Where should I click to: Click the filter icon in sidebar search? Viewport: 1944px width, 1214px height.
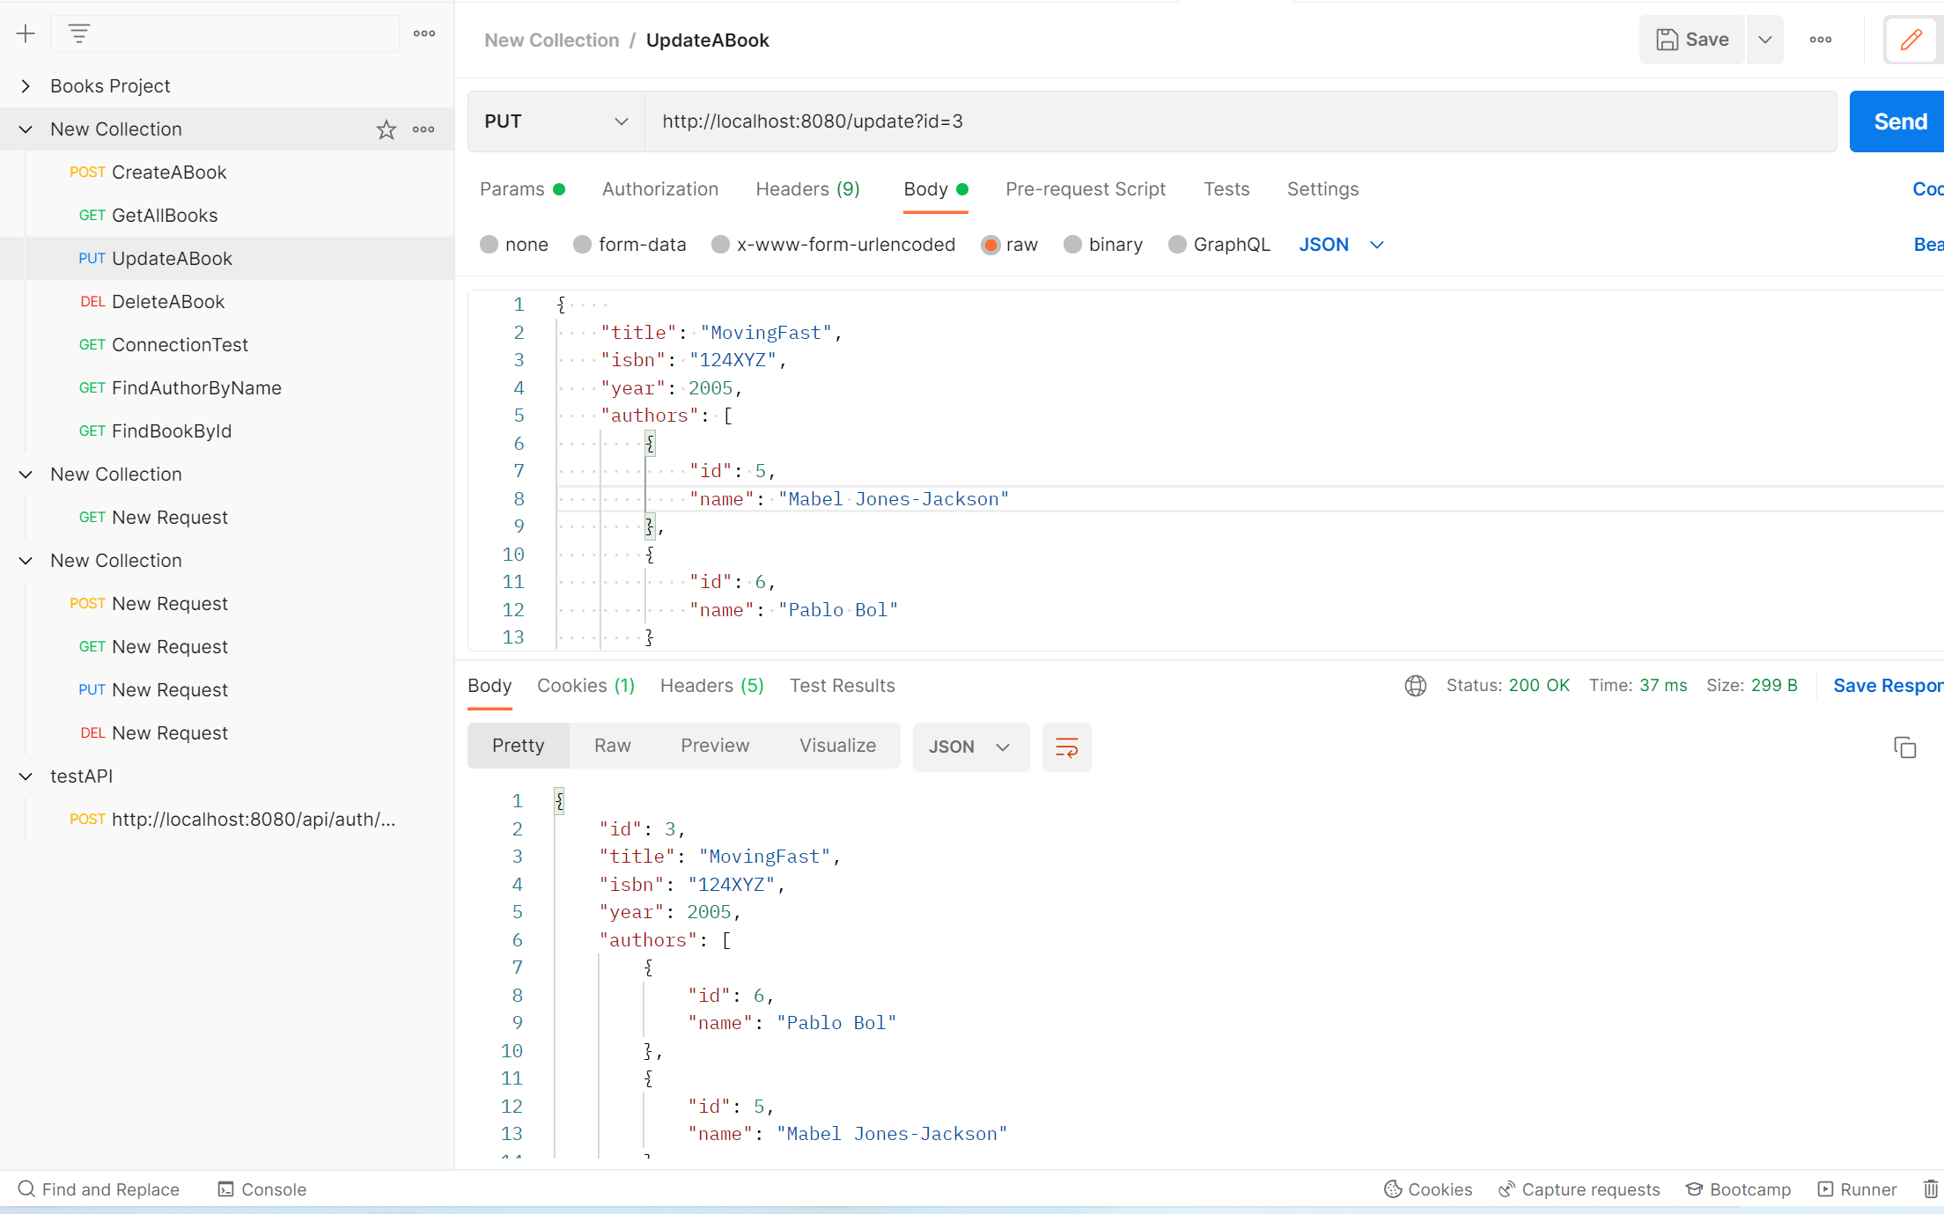[x=79, y=33]
